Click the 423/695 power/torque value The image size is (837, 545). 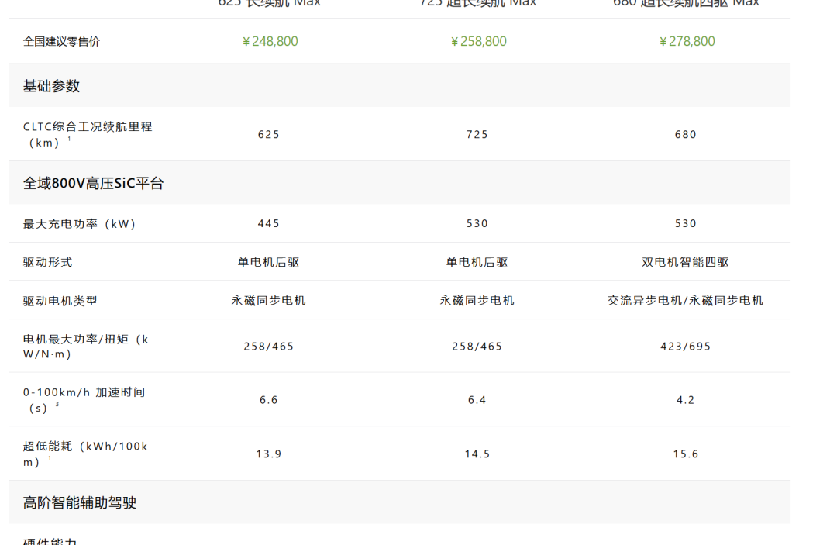coord(686,347)
